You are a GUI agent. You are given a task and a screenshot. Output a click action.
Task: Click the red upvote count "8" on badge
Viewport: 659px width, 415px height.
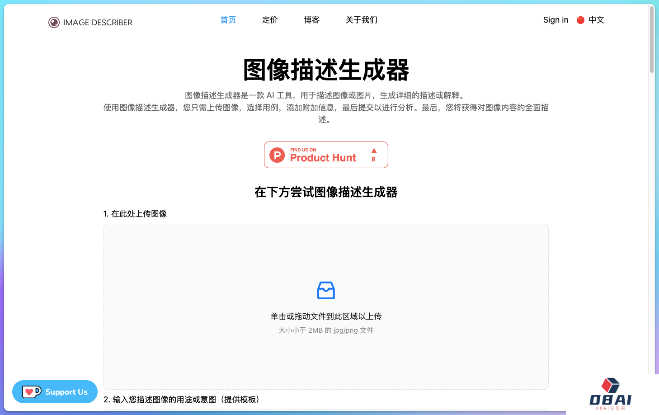pos(373,159)
